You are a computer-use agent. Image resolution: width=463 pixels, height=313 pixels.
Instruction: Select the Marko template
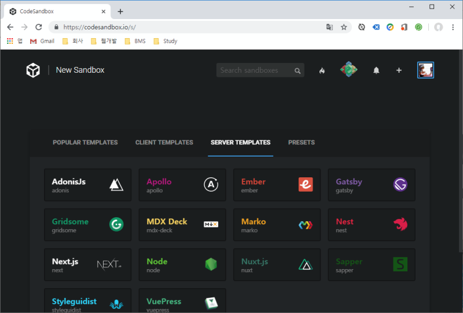pyautogui.click(x=277, y=225)
